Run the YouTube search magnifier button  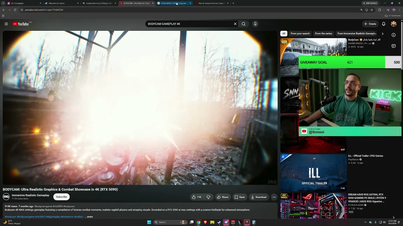243,24
